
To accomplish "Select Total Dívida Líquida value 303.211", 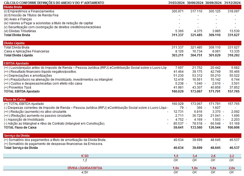I will (x=177, y=55).
